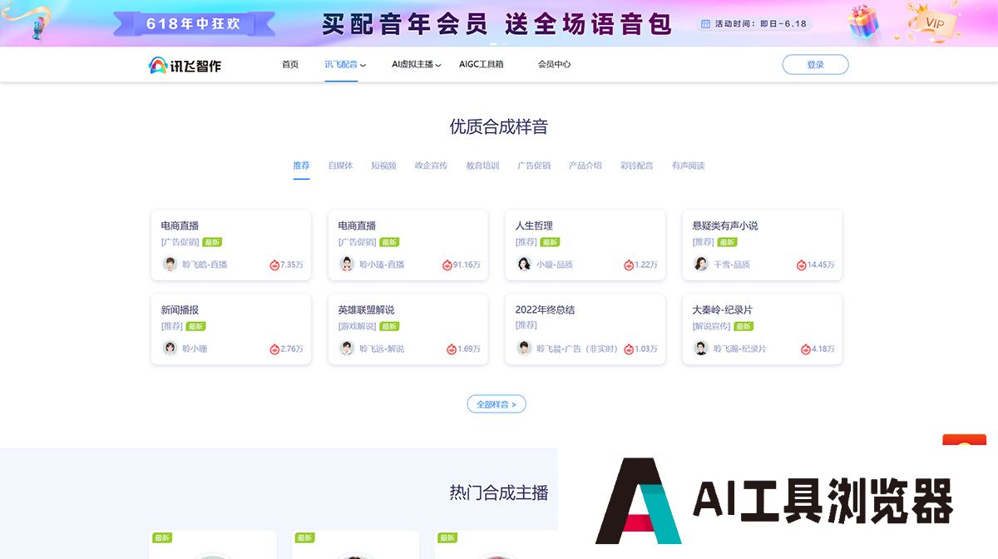The width and height of the screenshot is (998, 559).
Task: Open 会员中心 in the navigation
Action: pyautogui.click(x=554, y=64)
